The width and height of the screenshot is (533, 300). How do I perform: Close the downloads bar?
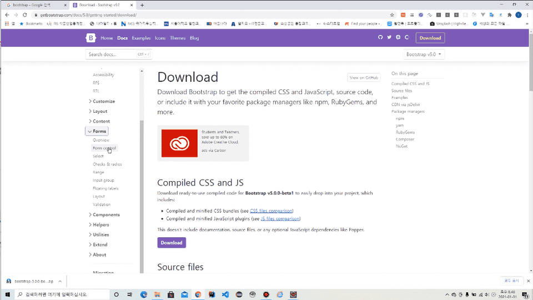(x=528, y=281)
